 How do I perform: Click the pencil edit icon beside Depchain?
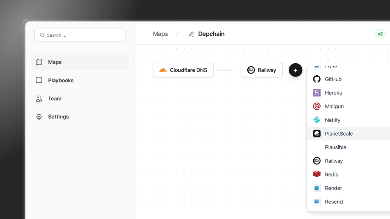191,34
